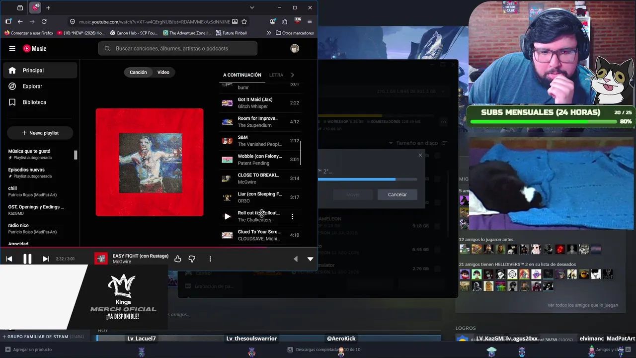Go to Principal in the sidebar
This screenshot has width=636, height=358.
point(40,70)
